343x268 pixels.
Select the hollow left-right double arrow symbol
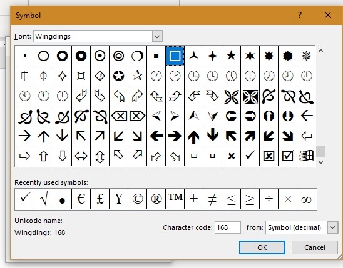click(81, 156)
